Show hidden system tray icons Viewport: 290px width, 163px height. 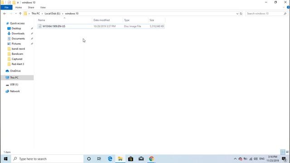(x=235, y=159)
